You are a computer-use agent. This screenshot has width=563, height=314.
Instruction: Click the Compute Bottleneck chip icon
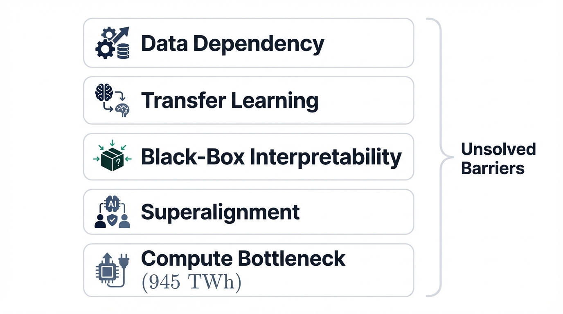(107, 271)
